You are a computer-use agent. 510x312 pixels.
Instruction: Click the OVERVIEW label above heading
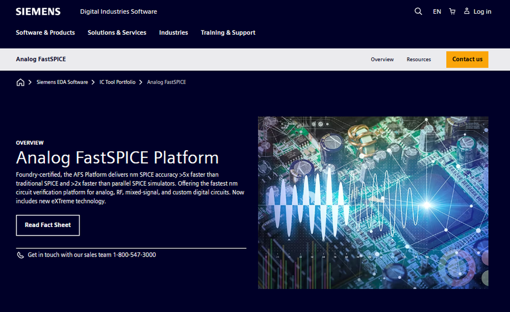(30, 143)
